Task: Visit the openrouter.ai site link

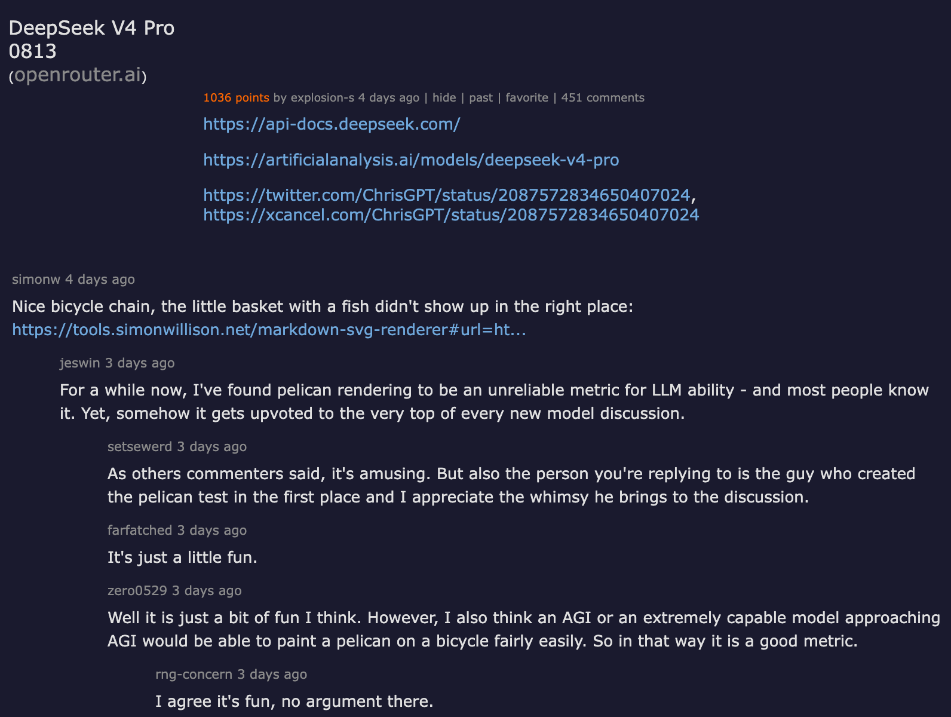Action: 78,75
